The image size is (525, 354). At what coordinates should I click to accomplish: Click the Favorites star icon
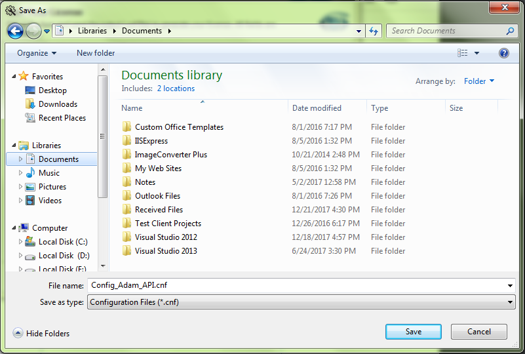coord(24,76)
